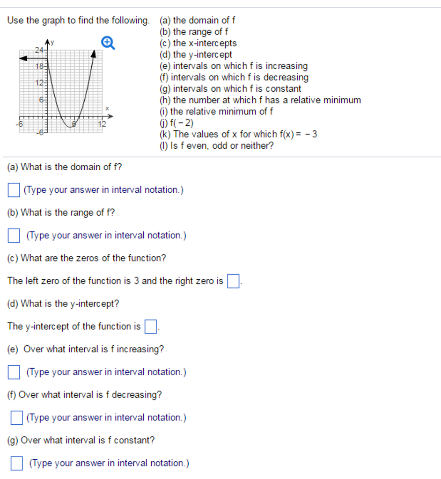
Task: Click the right zero answer box in part (c)
Action: pos(232,281)
